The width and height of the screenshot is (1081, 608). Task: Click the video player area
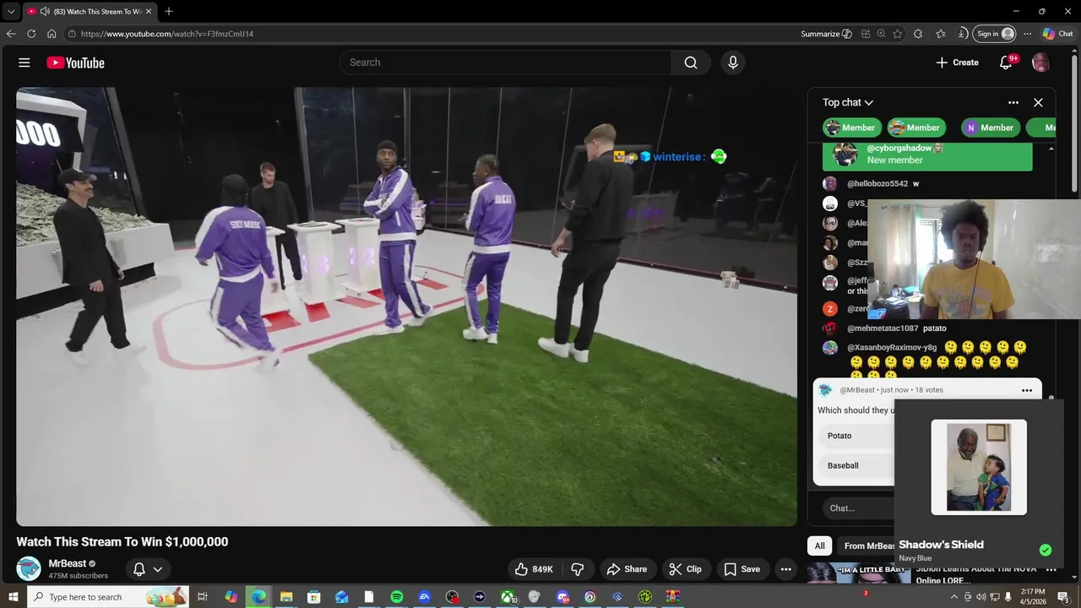[x=406, y=307]
